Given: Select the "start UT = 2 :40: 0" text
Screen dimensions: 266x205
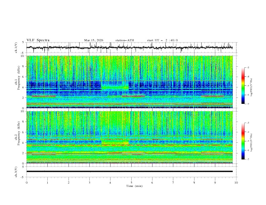Looking at the screenshot, I should (x=162, y=40).
